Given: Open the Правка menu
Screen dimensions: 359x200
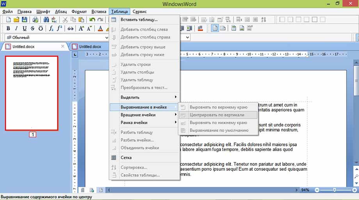Looking at the screenshot, I should [x=25, y=11].
